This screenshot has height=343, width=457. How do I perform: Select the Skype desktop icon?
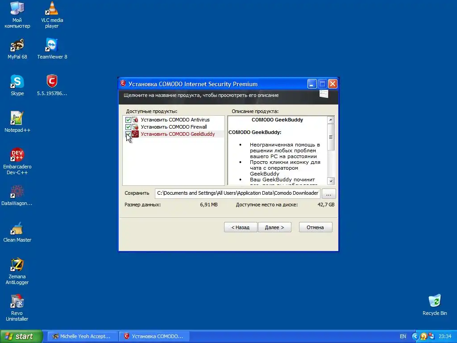[x=17, y=85]
